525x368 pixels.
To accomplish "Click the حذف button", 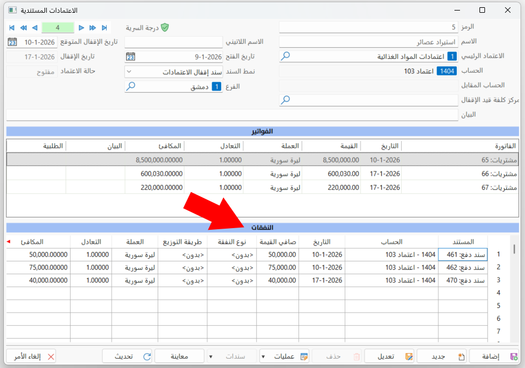I will pyautogui.click(x=337, y=356).
